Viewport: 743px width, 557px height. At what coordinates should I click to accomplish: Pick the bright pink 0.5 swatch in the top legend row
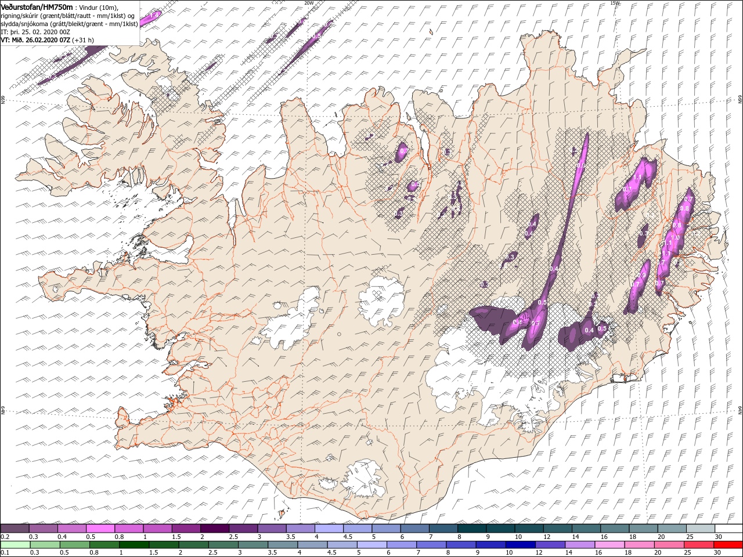coord(100,529)
